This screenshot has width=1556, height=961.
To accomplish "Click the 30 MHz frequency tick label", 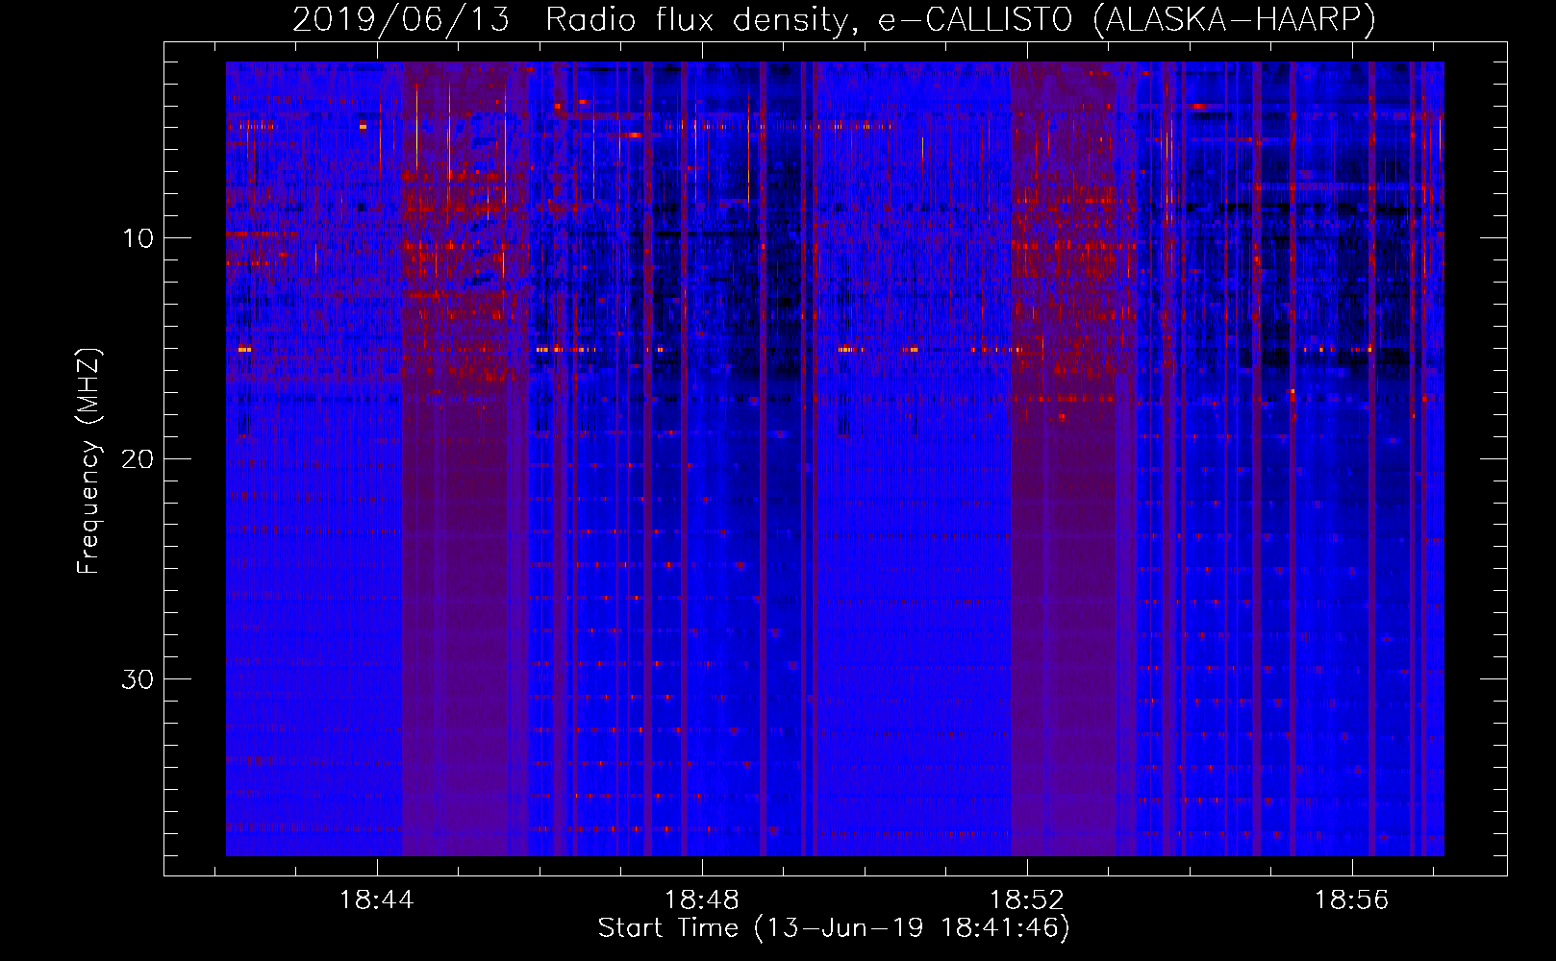I will 138,679.
